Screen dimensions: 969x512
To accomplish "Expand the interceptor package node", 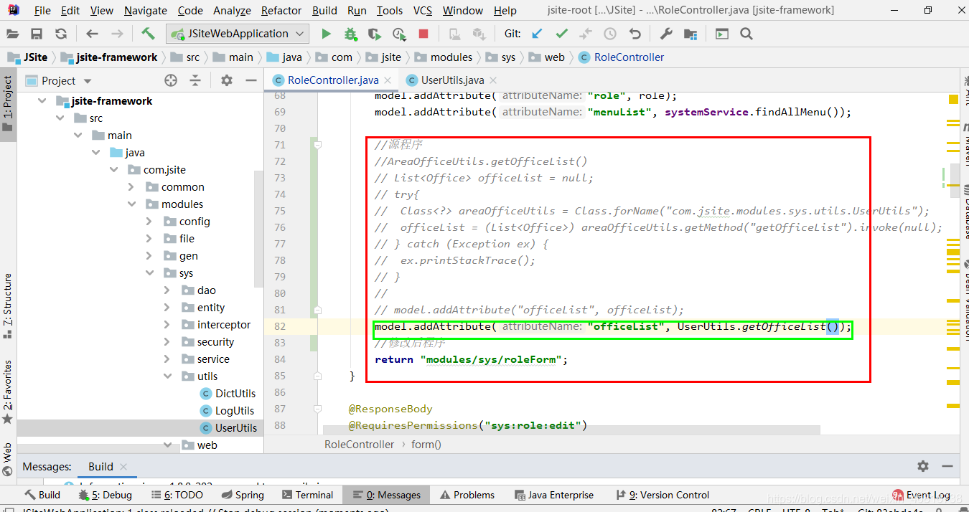I will tap(167, 325).
